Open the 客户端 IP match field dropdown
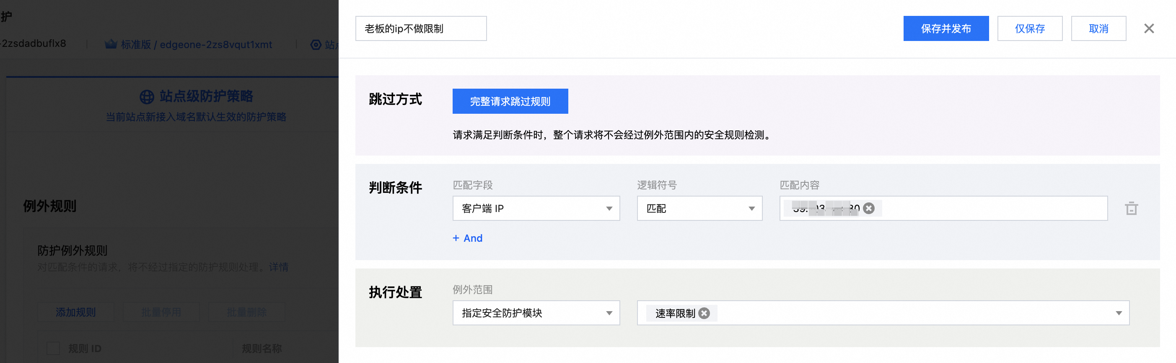This screenshot has height=363, width=1176. click(536, 209)
